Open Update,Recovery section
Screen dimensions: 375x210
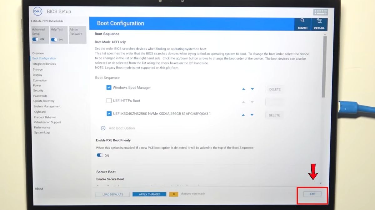click(x=44, y=101)
